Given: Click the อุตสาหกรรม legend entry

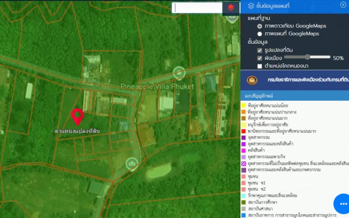Looking at the screenshot, I should click(258, 137).
